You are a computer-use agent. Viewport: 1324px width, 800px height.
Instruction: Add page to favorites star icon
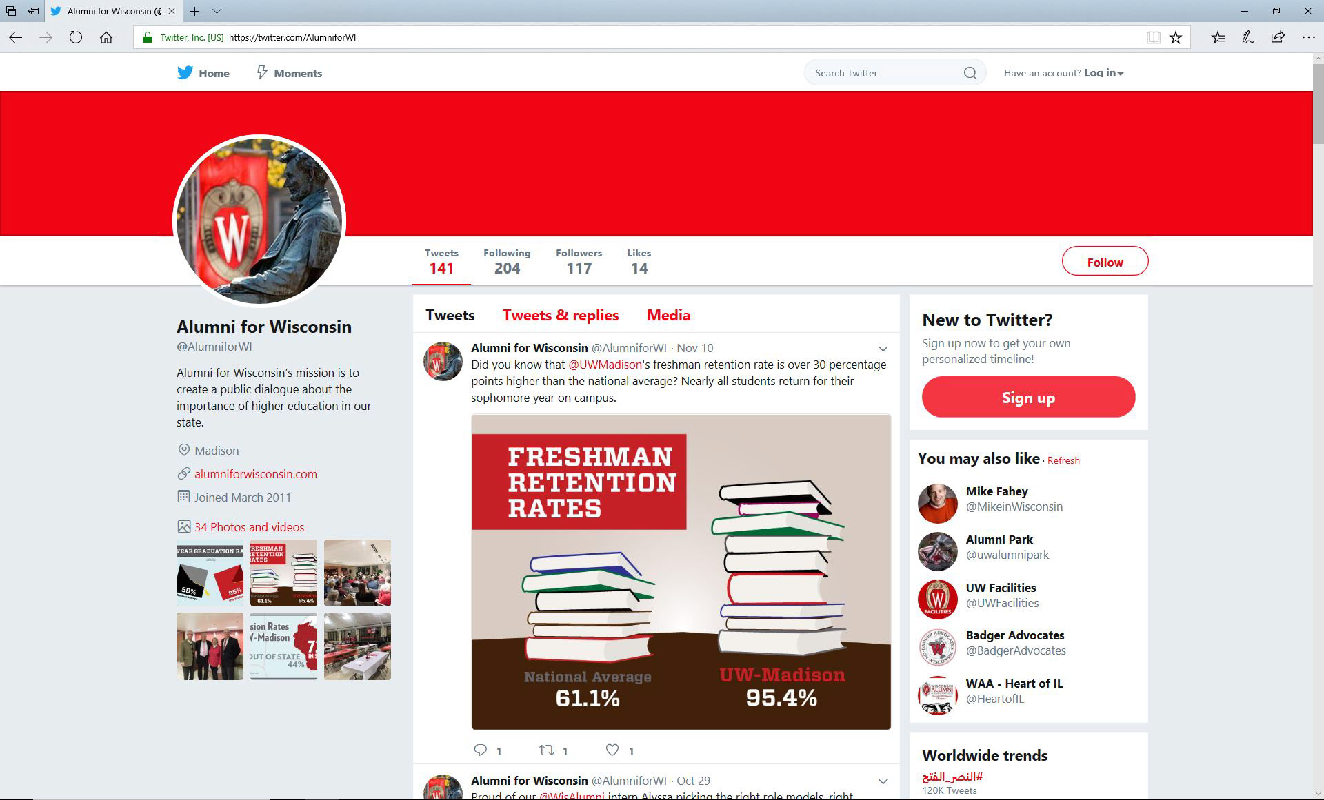pyautogui.click(x=1176, y=37)
